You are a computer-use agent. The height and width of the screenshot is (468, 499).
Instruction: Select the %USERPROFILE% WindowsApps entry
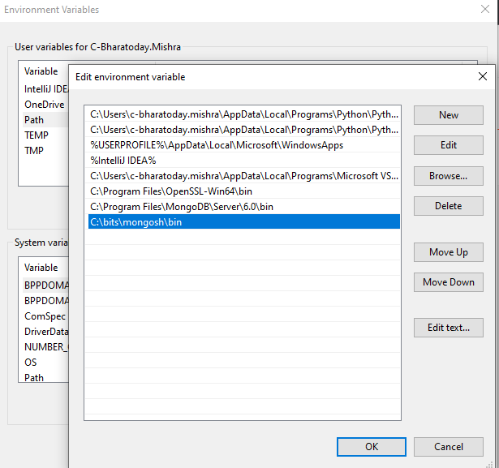244,145
